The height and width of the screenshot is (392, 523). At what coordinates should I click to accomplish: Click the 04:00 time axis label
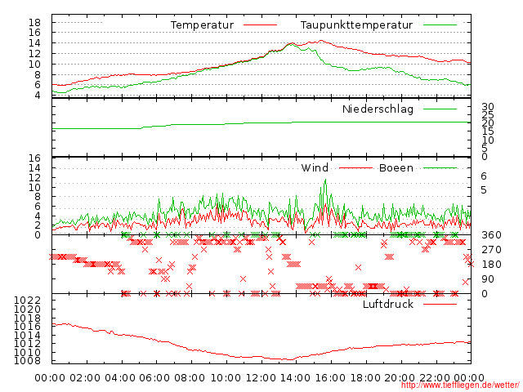tap(120, 378)
